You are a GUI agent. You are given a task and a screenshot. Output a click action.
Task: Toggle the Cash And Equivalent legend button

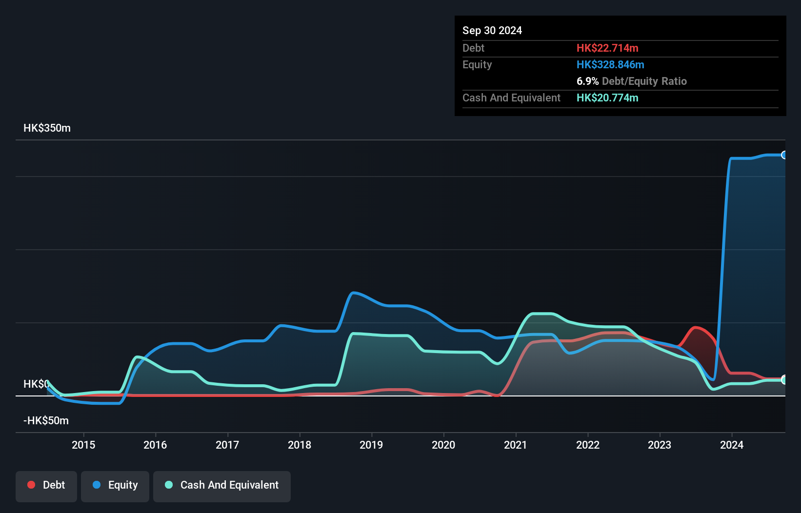point(222,486)
